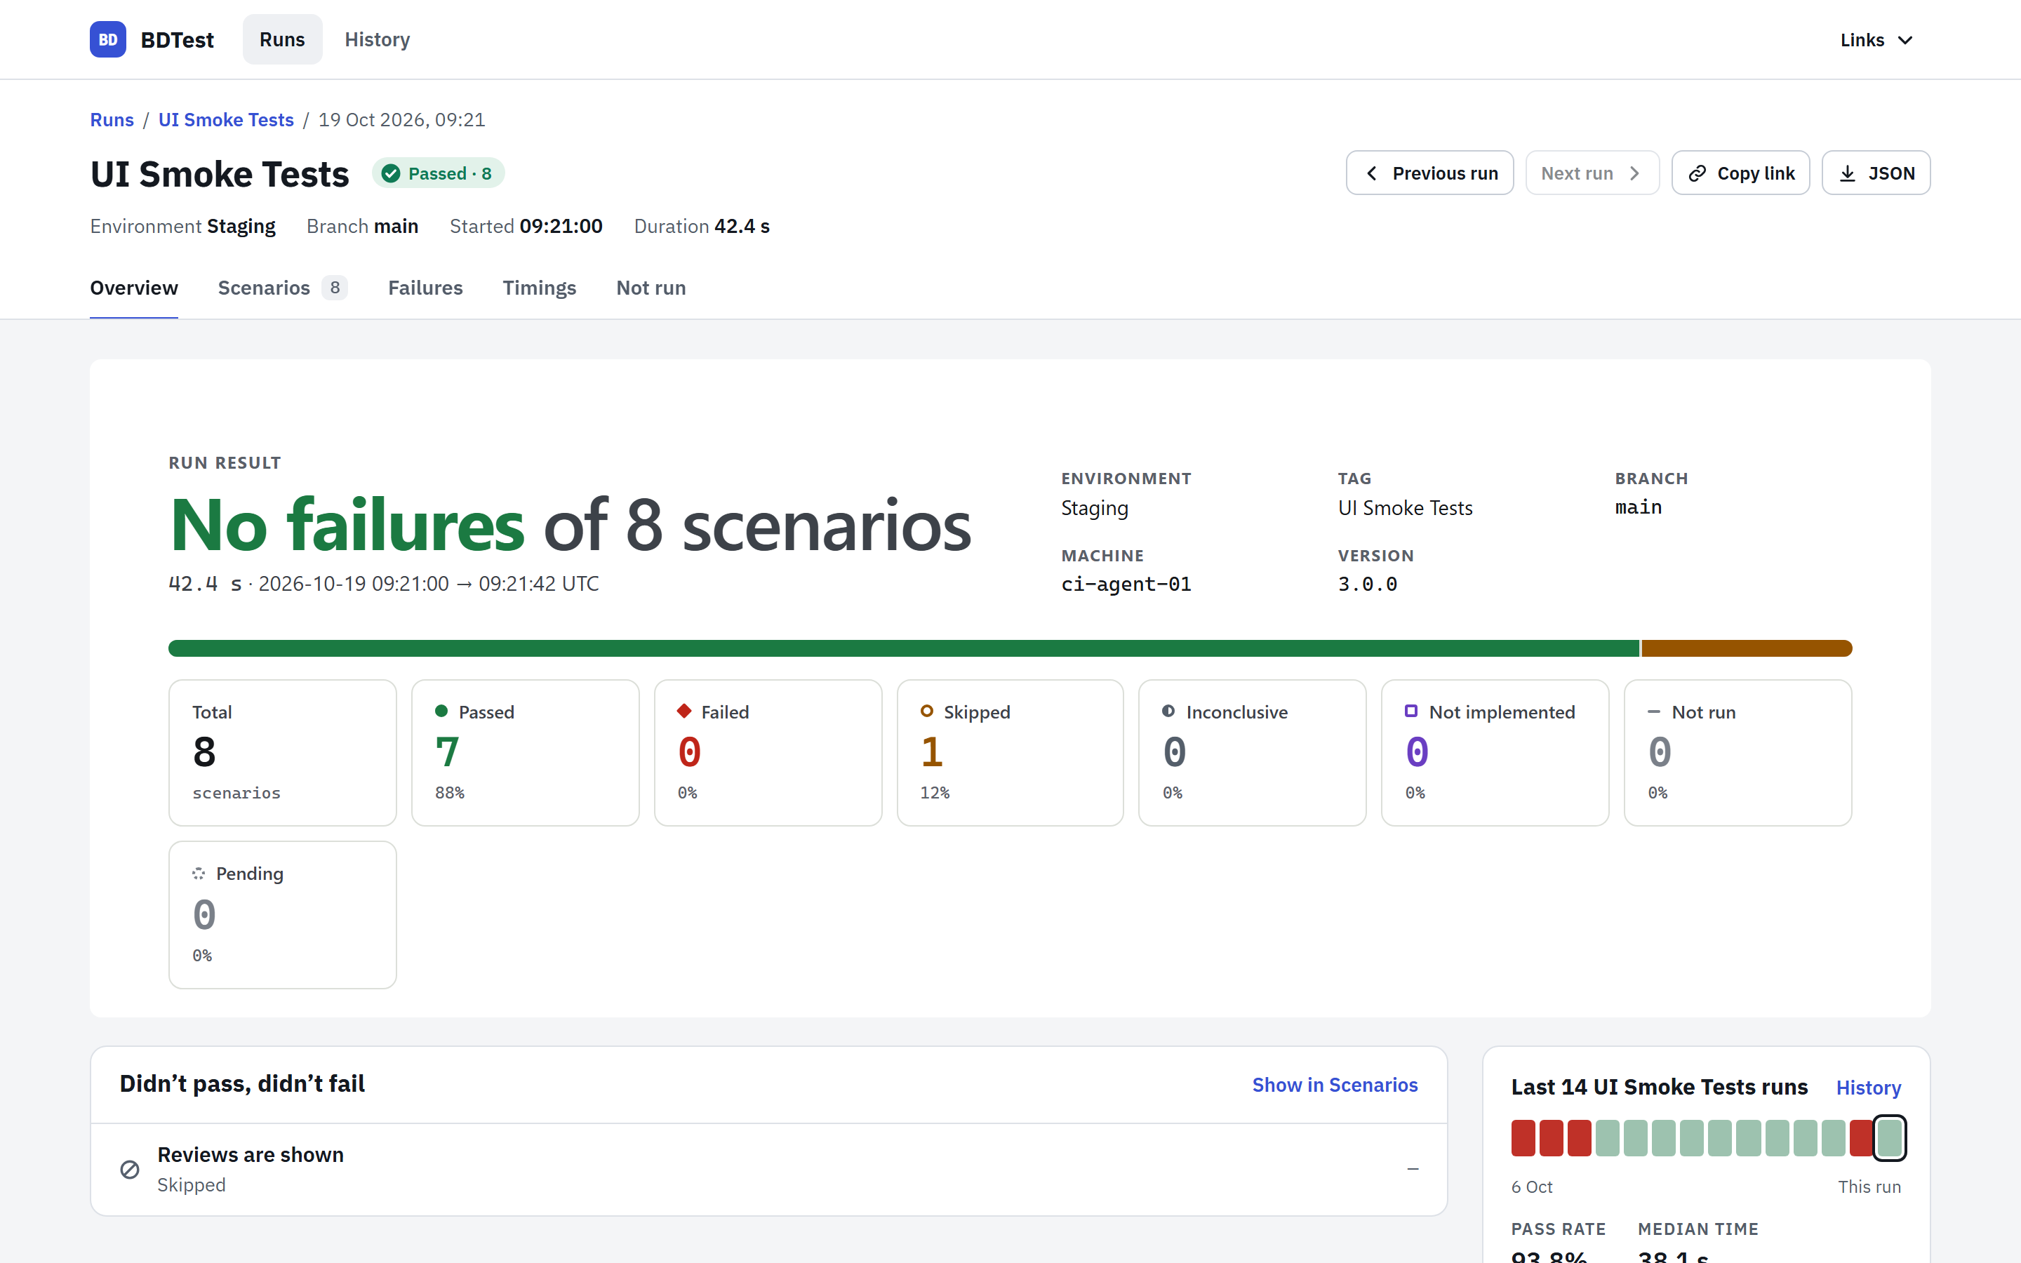Viewport: 2021px width, 1263px height.
Task: Open the History navigation item
Action: click(378, 39)
